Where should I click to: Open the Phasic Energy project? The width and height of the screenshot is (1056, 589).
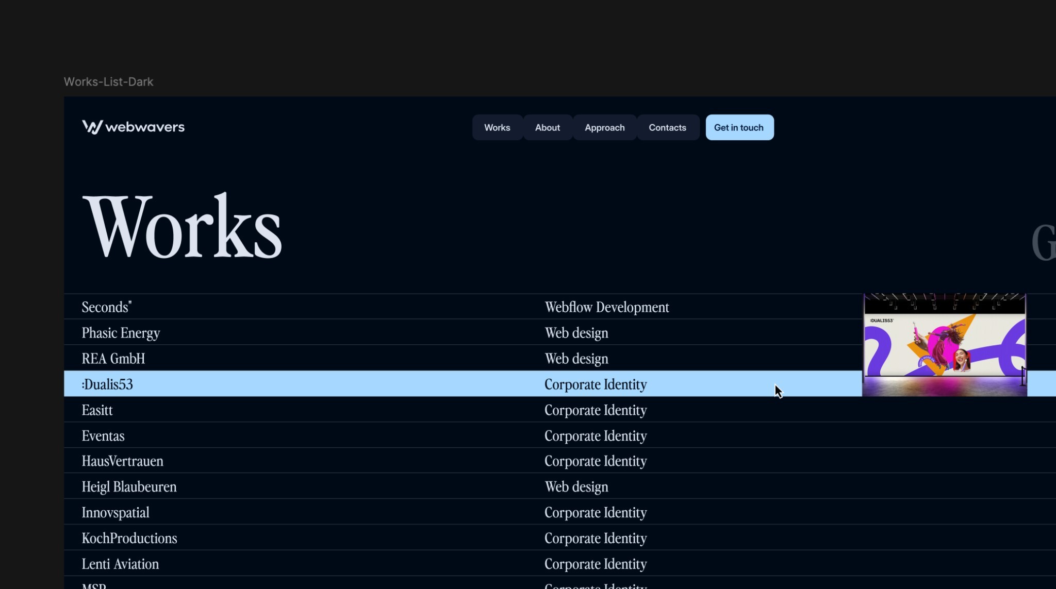click(x=121, y=333)
